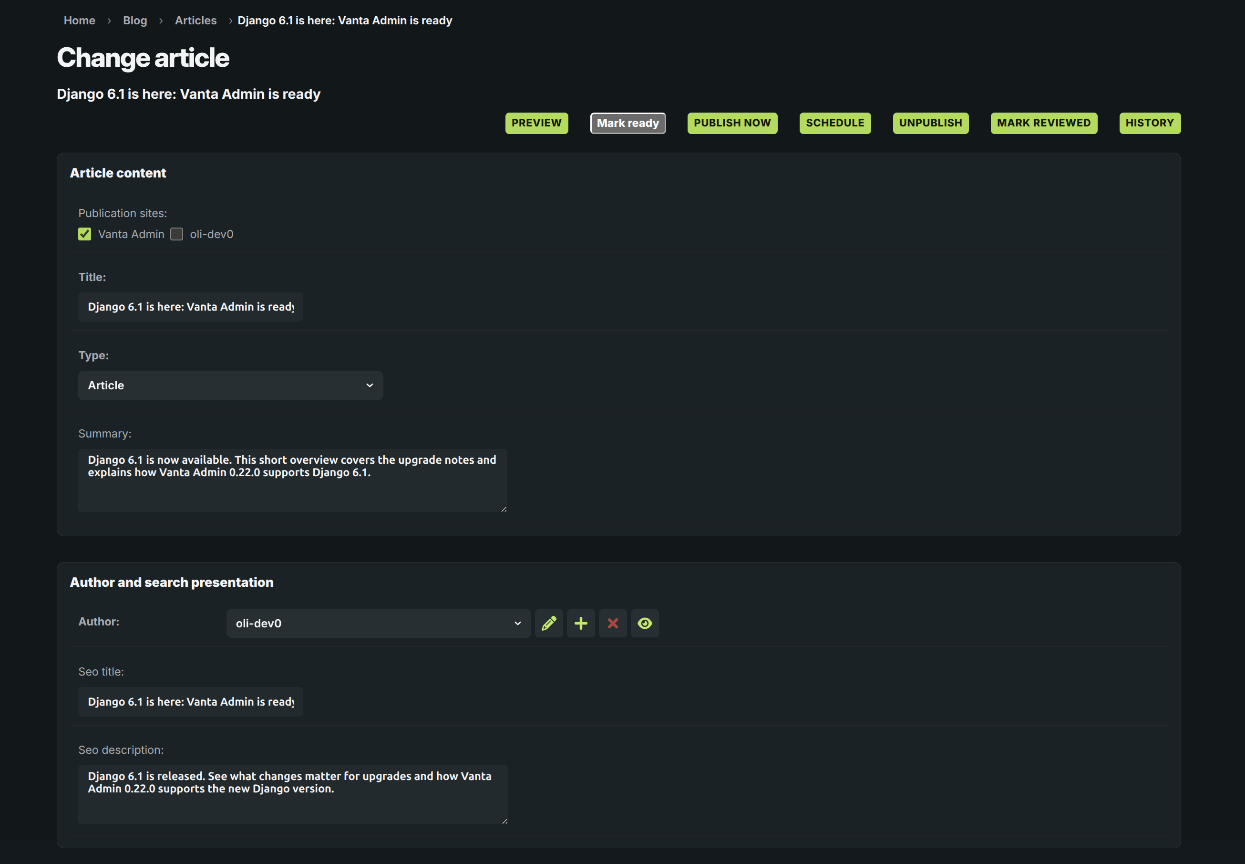Screen dimensions: 1245x864
Task: Open the Schedule action
Action: pyautogui.click(x=835, y=123)
